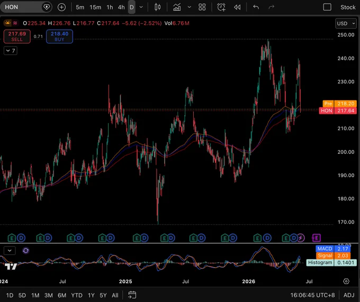Click the Signal 2.03 value label
This screenshot has height=302, width=360.
point(333,255)
